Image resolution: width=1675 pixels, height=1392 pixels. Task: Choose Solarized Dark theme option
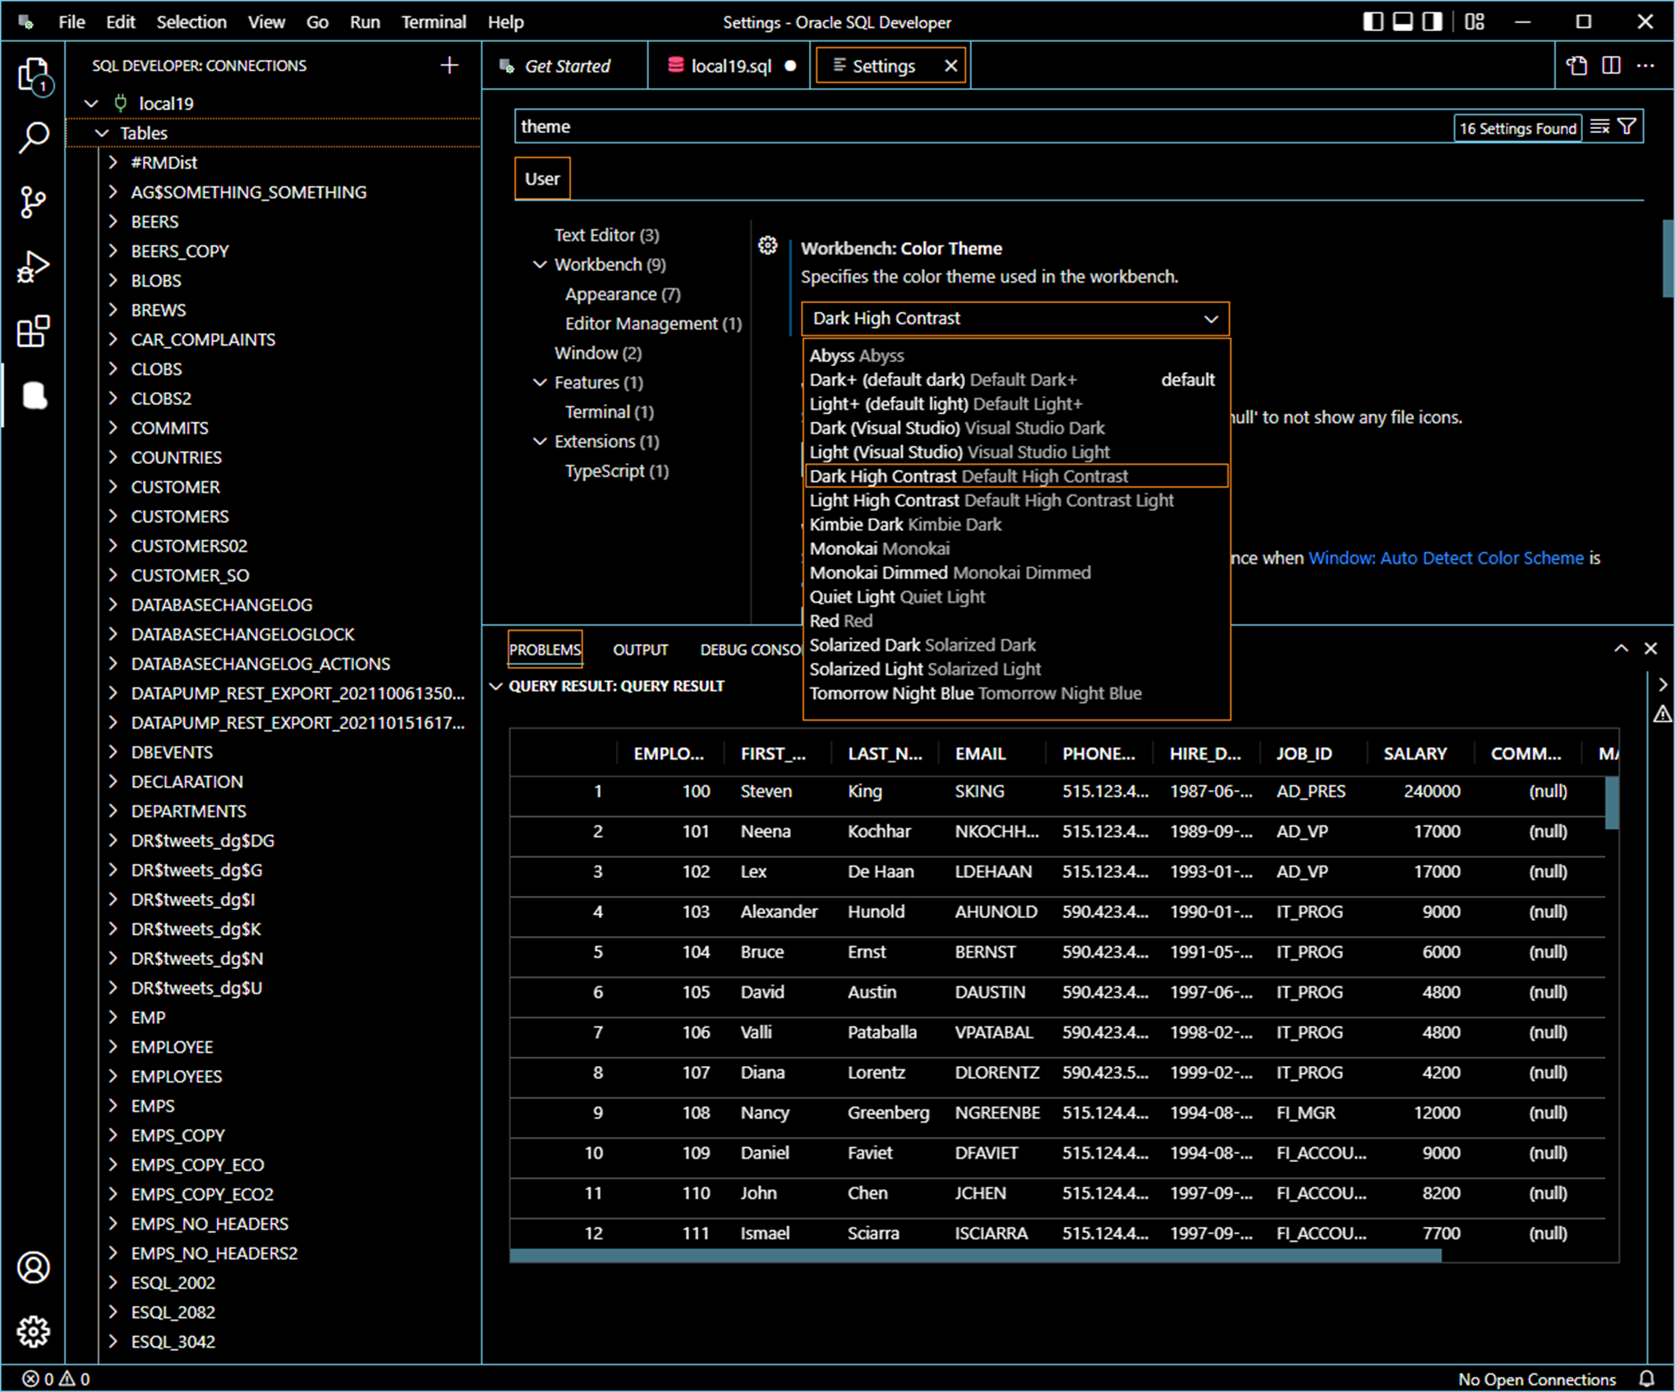pos(1015,645)
